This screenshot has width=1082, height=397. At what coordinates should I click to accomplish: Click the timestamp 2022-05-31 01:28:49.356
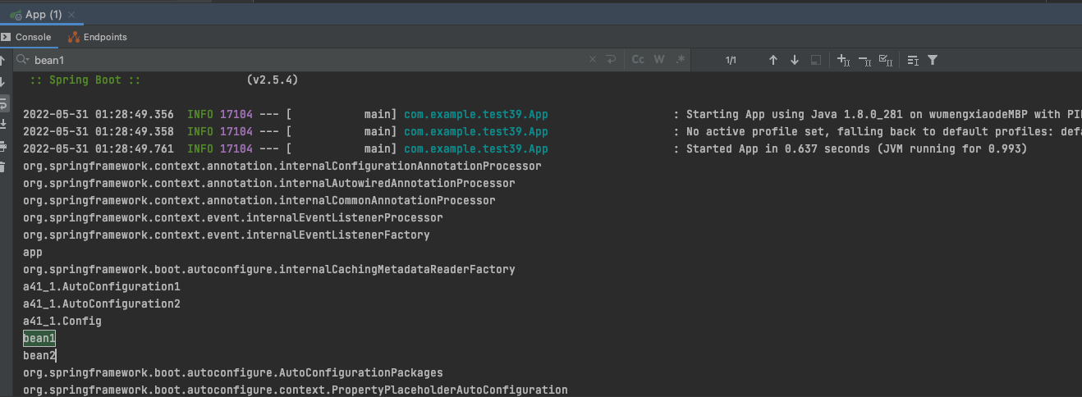[x=99, y=115]
